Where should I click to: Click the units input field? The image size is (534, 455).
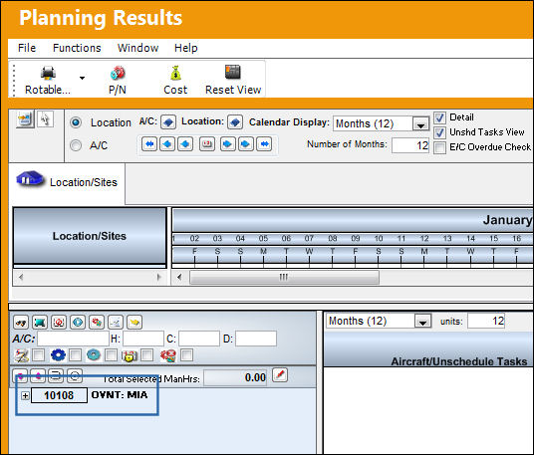coord(486,321)
